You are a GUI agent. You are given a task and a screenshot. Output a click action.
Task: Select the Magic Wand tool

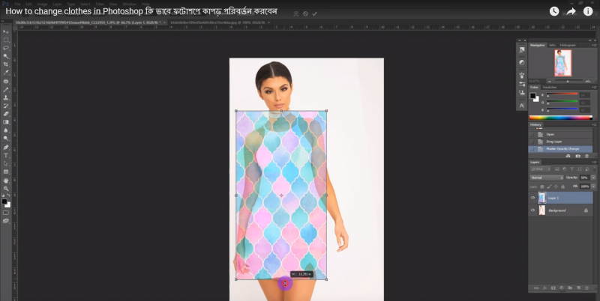(x=6, y=56)
